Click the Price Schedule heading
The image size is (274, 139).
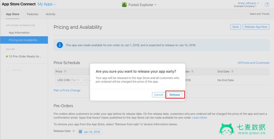tap(67, 63)
